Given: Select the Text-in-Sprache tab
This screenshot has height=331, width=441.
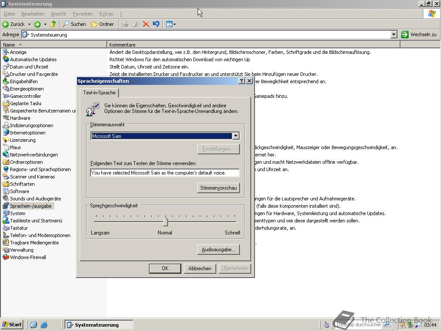Looking at the screenshot, I should click(x=99, y=93).
